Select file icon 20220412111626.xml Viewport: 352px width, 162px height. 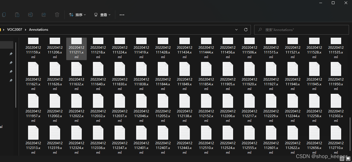55,69
